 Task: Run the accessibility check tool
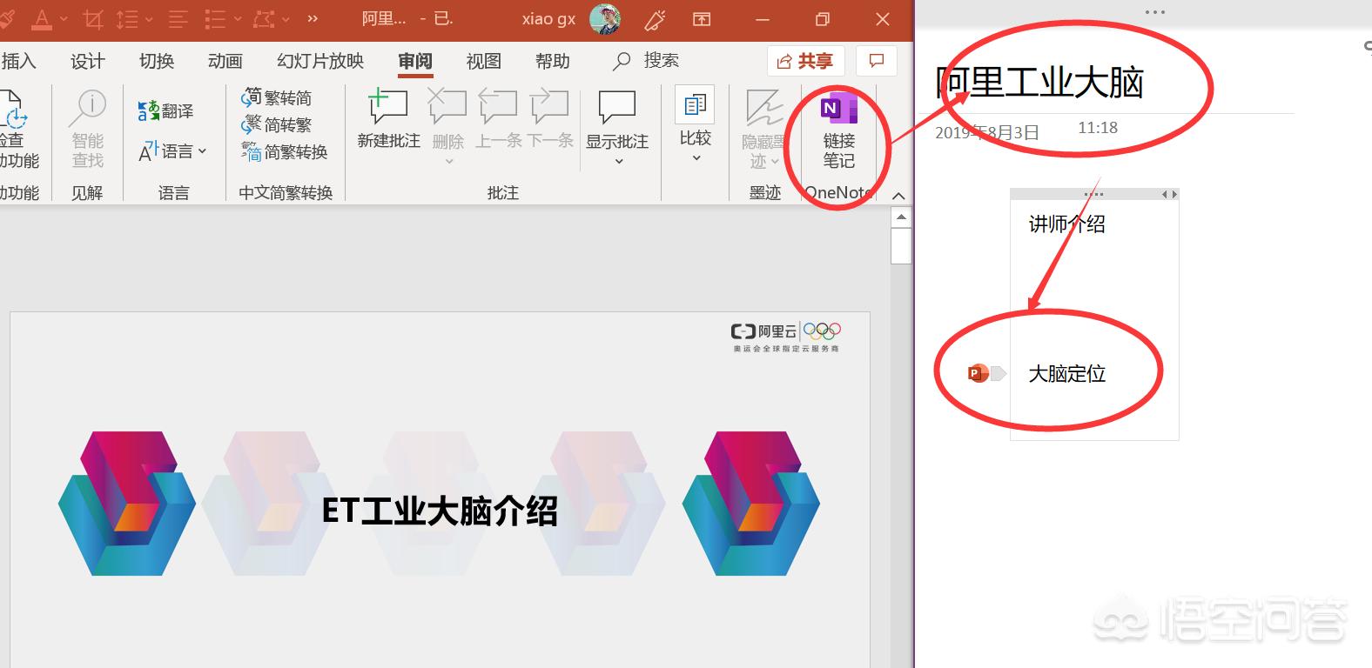17,128
